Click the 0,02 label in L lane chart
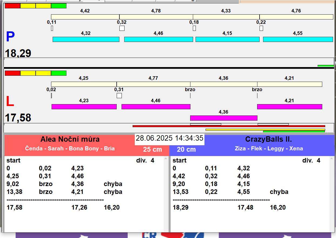Screen dimensions: 336x238 [x=51, y=90]
